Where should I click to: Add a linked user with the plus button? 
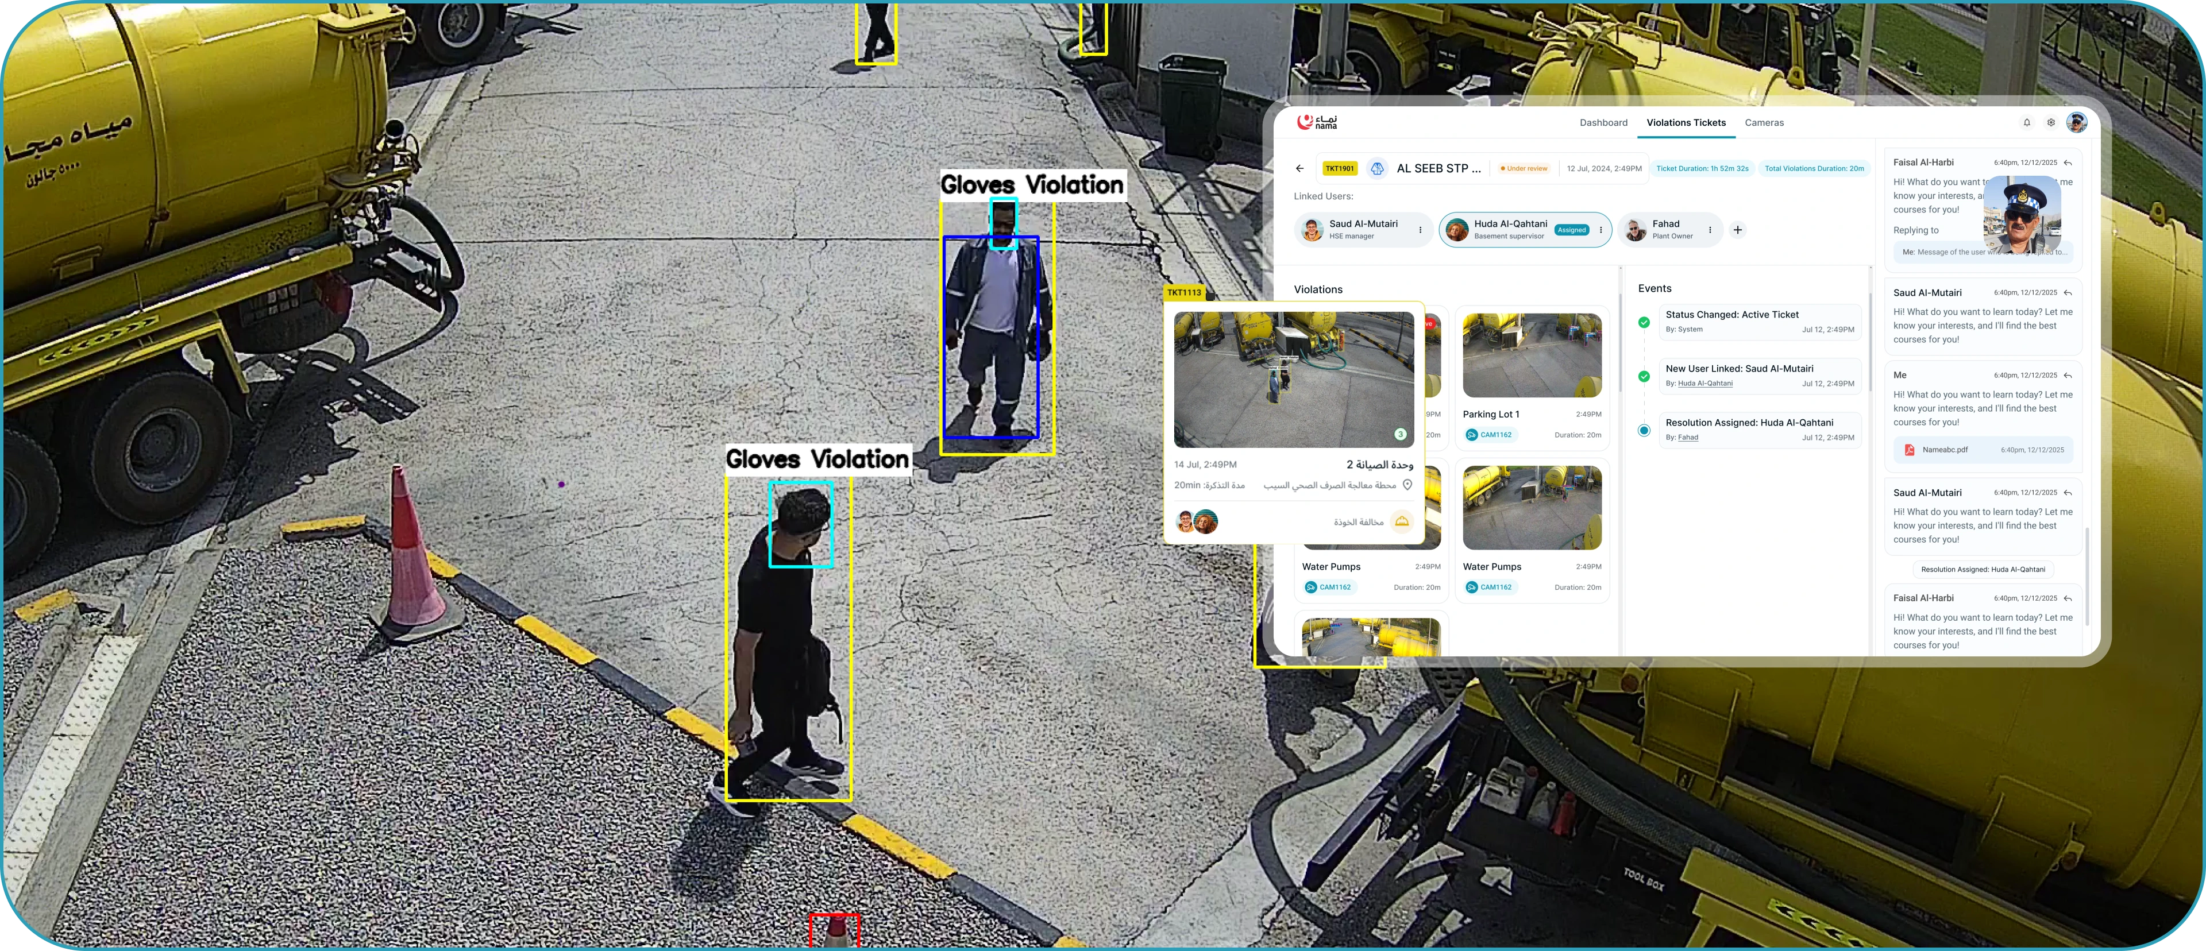1738,229
